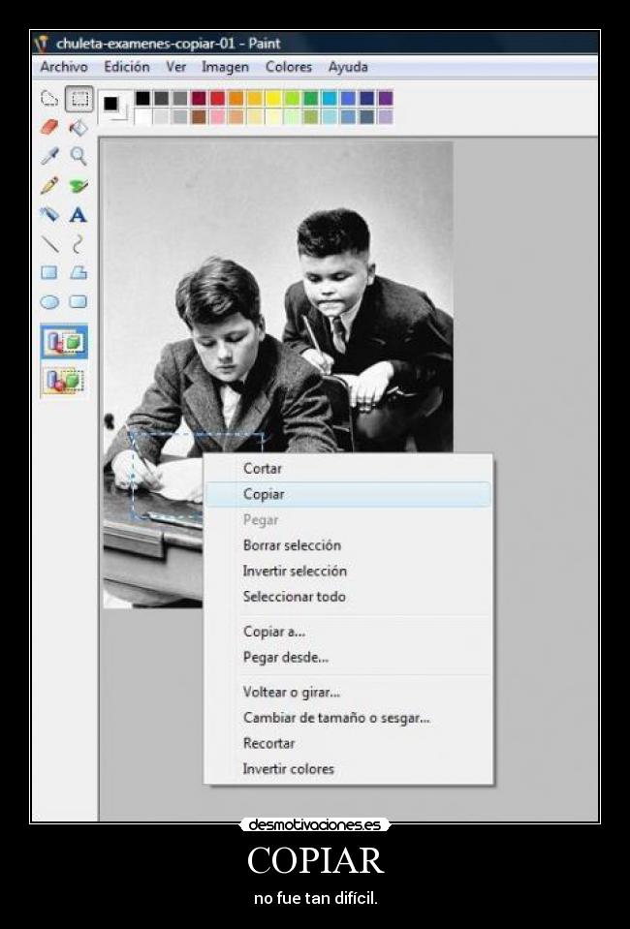Enable transparent selection option

(64, 379)
